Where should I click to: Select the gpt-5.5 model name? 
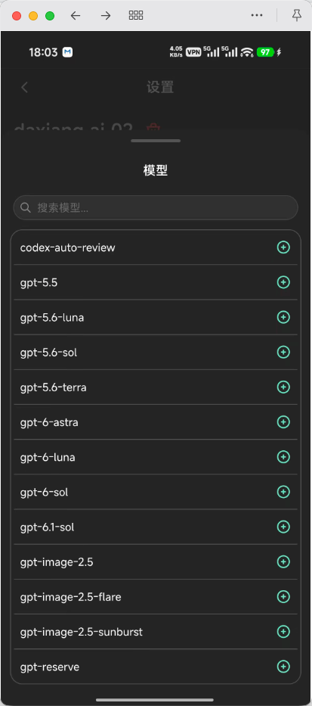pos(39,283)
